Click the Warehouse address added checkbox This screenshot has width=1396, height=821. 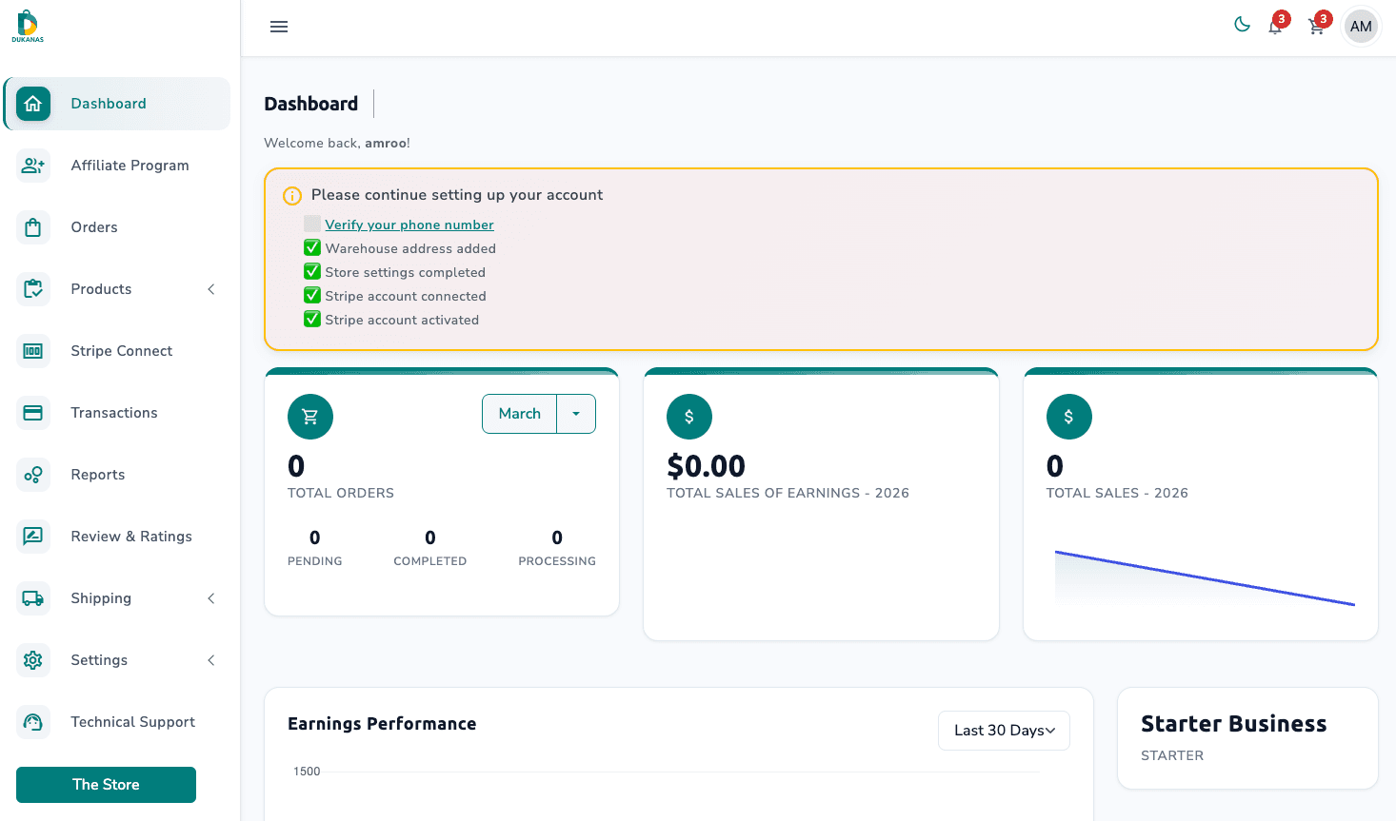[312, 248]
